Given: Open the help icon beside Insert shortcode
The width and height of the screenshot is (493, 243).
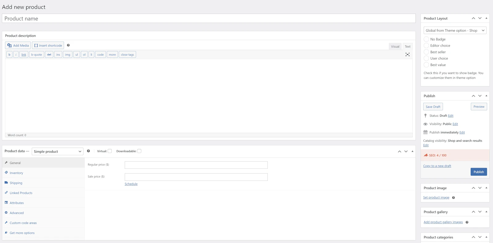Looking at the screenshot, I should pyautogui.click(x=68, y=45).
